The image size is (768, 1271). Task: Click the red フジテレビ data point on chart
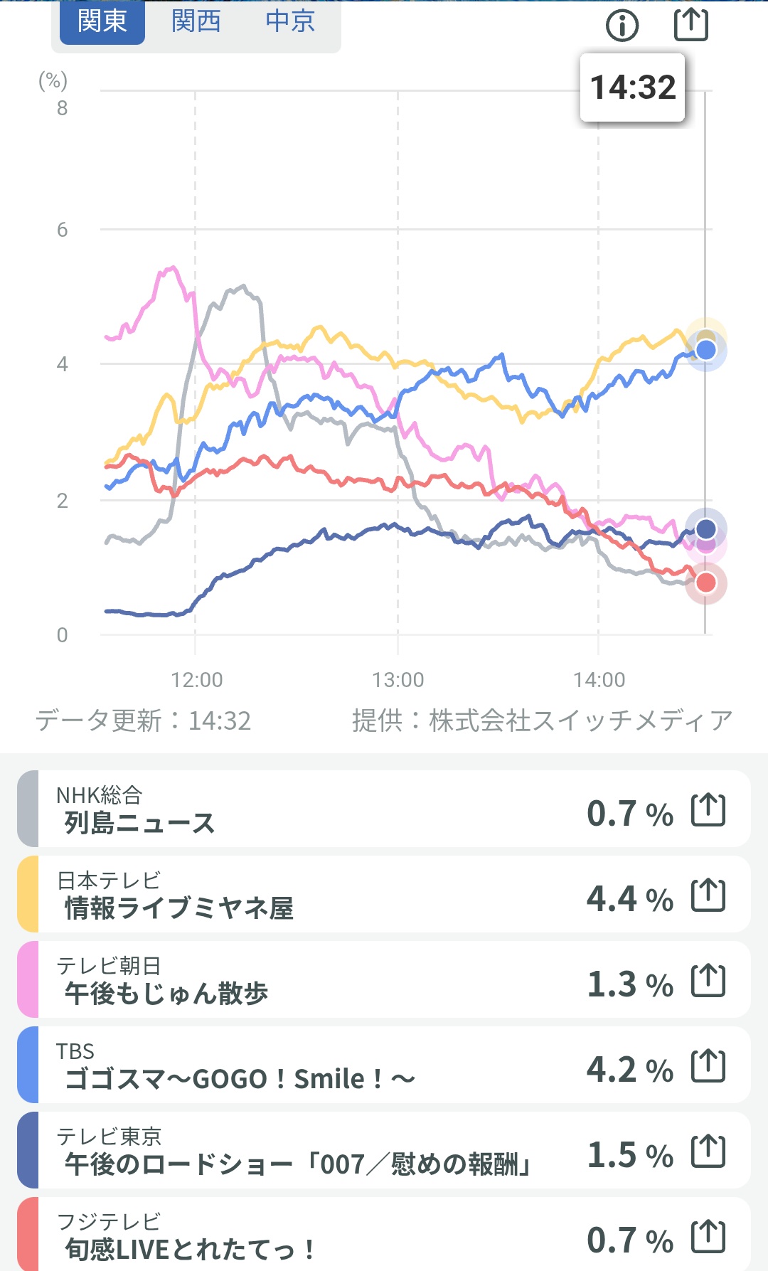pyautogui.click(x=706, y=583)
